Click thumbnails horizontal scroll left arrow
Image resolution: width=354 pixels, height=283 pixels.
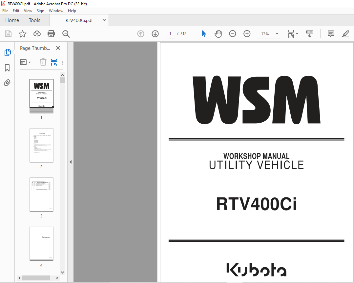pyautogui.click(x=19, y=278)
